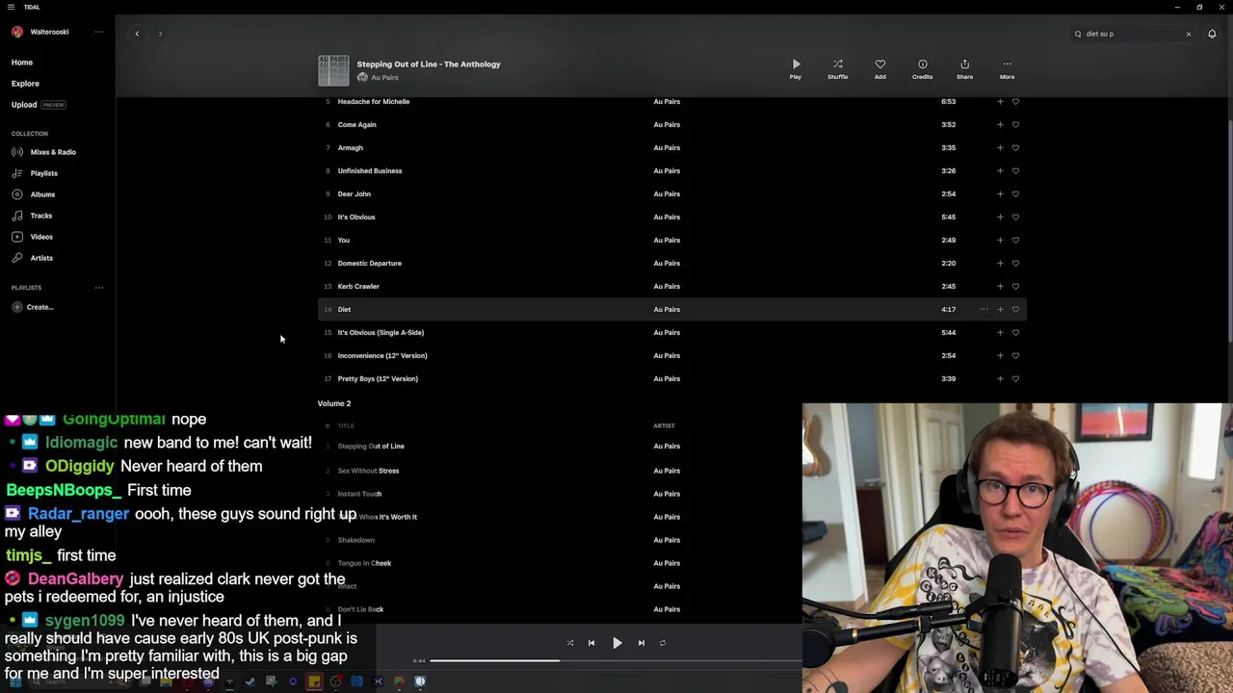
Task: Add album to collection with the heart icon
Action: pos(879,68)
